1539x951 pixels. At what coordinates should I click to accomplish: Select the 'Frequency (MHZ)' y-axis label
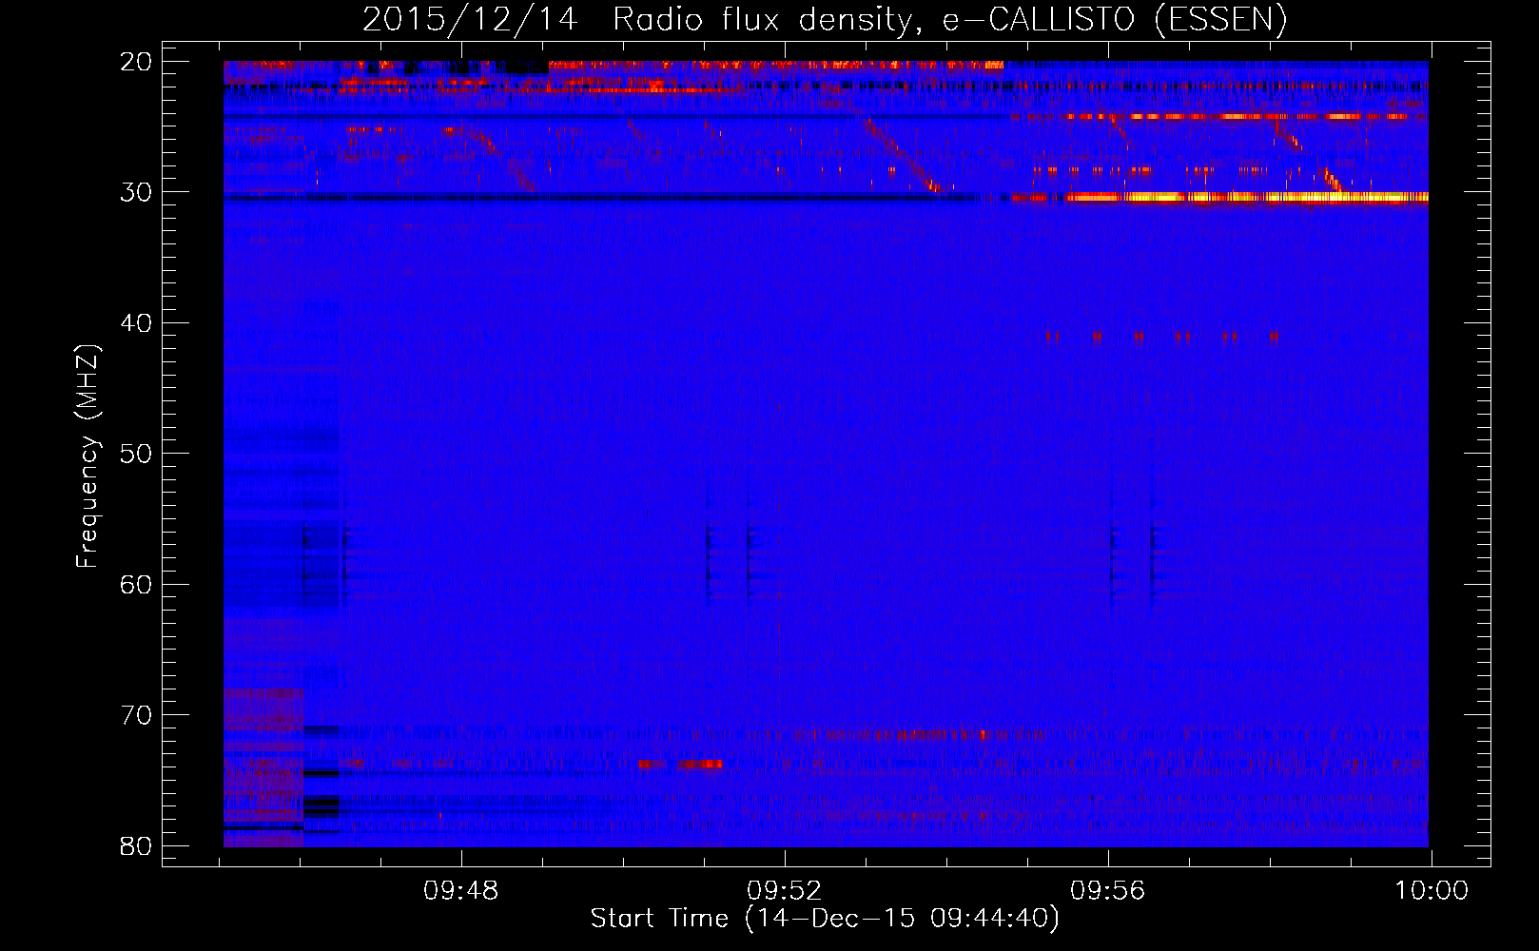coord(88,456)
